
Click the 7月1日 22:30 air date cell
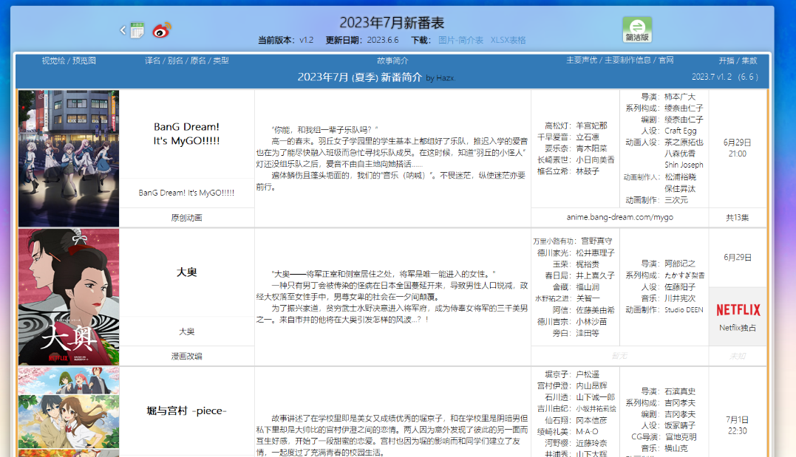tap(737, 425)
